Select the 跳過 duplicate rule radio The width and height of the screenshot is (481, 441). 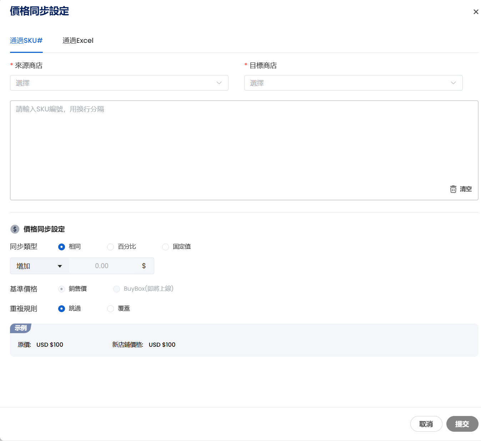(61, 309)
